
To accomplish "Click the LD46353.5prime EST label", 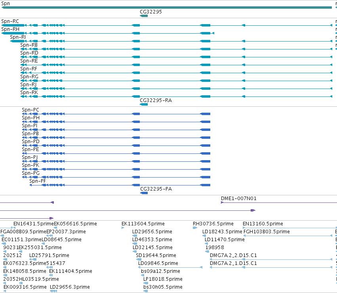I will click(152, 240).
